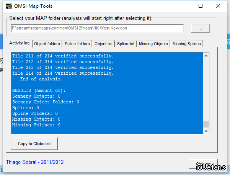Minimize the OMSI Map Tools window

[x=183, y=6]
